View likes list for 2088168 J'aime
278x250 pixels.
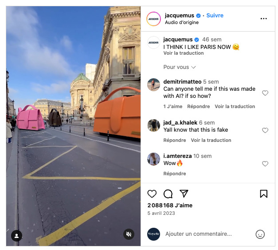pyautogui.click(x=170, y=205)
